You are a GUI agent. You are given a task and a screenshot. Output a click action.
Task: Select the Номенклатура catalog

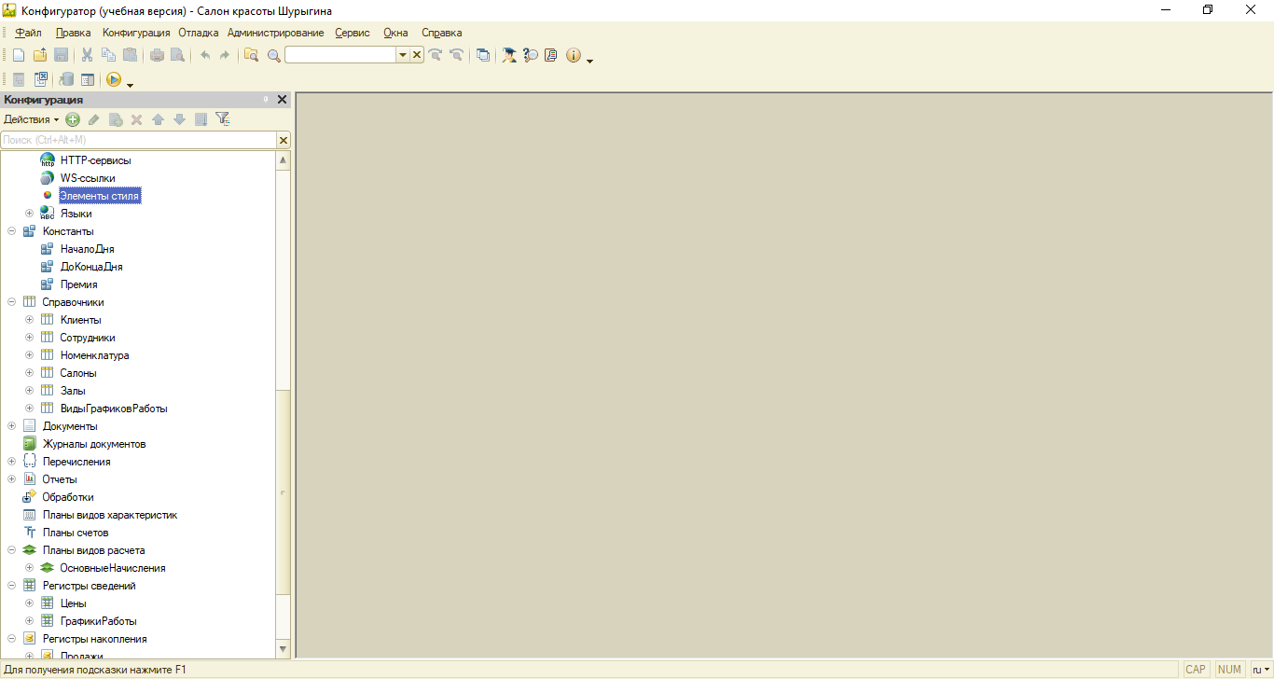click(x=95, y=355)
